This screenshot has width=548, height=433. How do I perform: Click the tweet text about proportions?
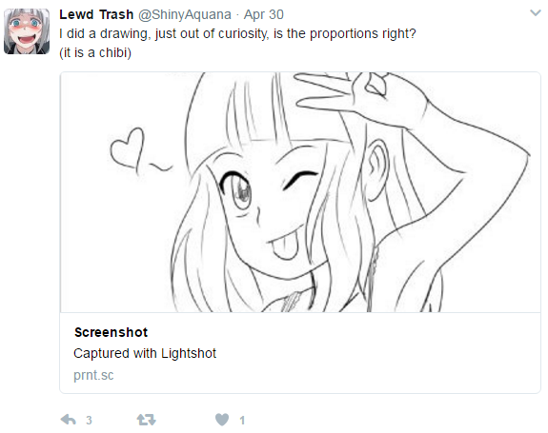[237, 34]
